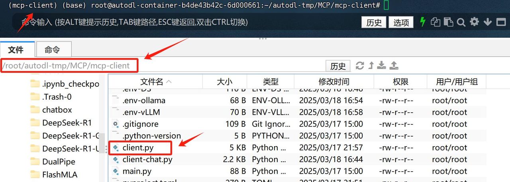Sort by the 大小 column header
Viewport: 510px width, 182px height.
click(x=224, y=82)
